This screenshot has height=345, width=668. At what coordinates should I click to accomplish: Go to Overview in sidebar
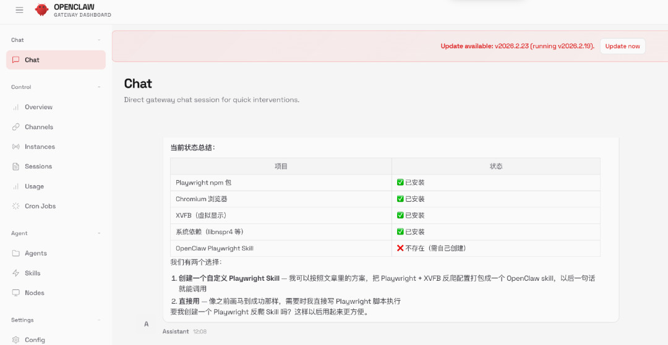pyautogui.click(x=56, y=107)
